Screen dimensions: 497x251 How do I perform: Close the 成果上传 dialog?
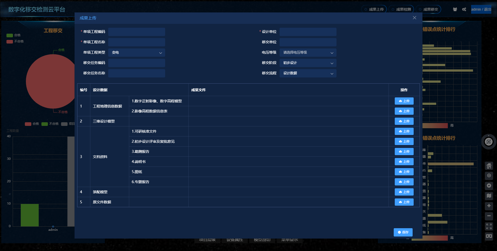click(414, 18)
